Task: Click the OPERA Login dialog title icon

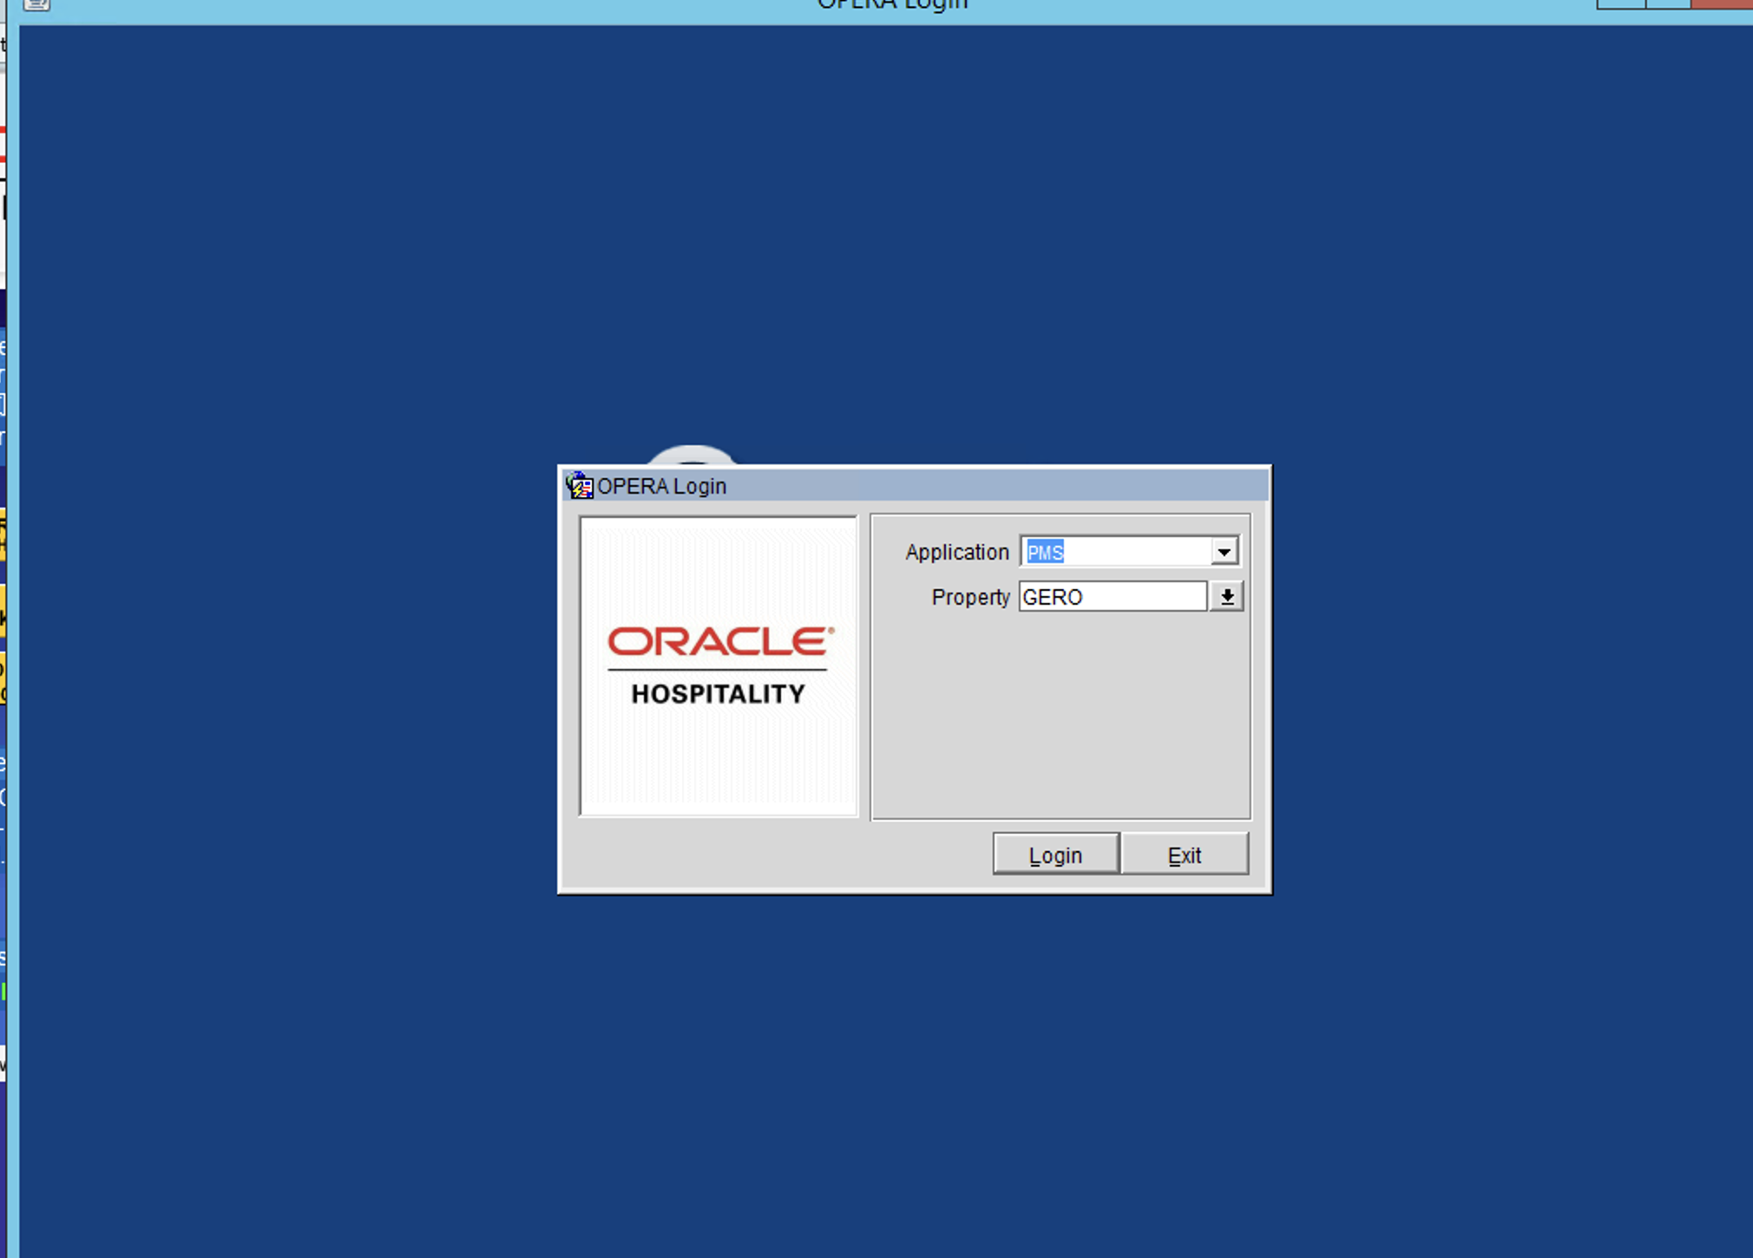Action: pos(579,485)
